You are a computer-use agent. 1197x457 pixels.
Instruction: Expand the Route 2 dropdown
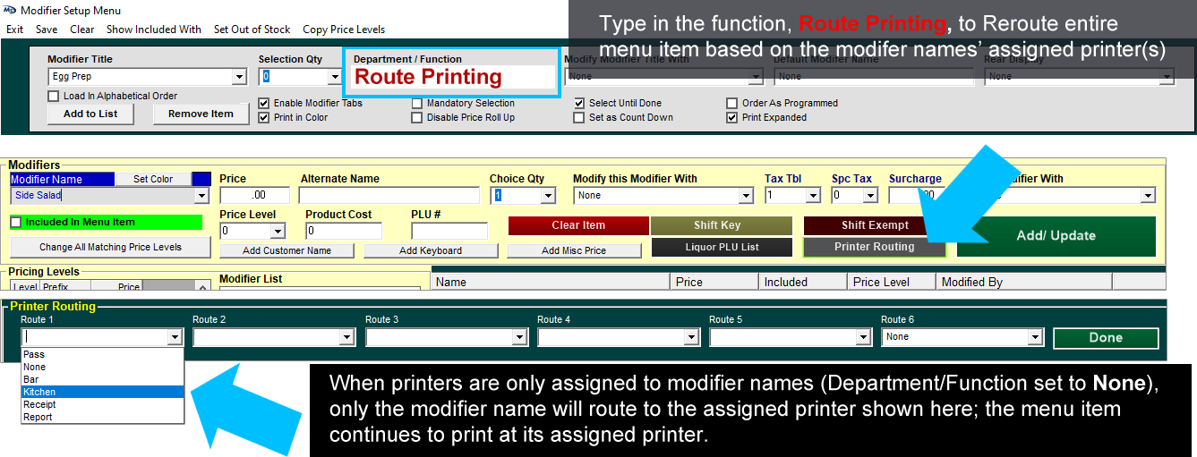348,337
